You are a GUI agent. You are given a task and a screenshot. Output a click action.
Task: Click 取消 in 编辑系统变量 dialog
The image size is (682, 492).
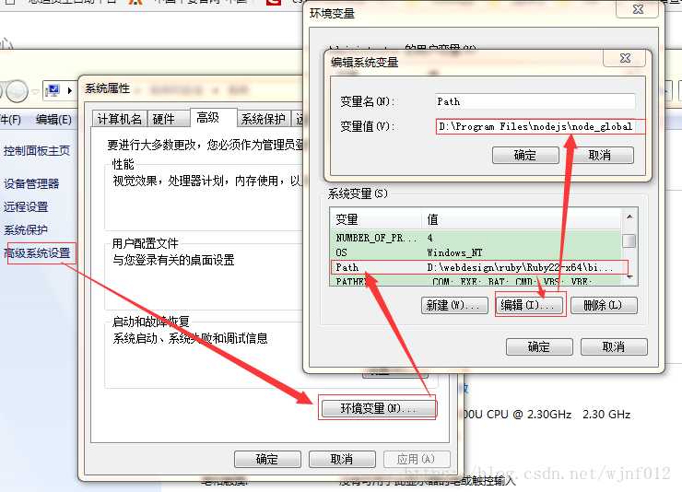[600, 155]
